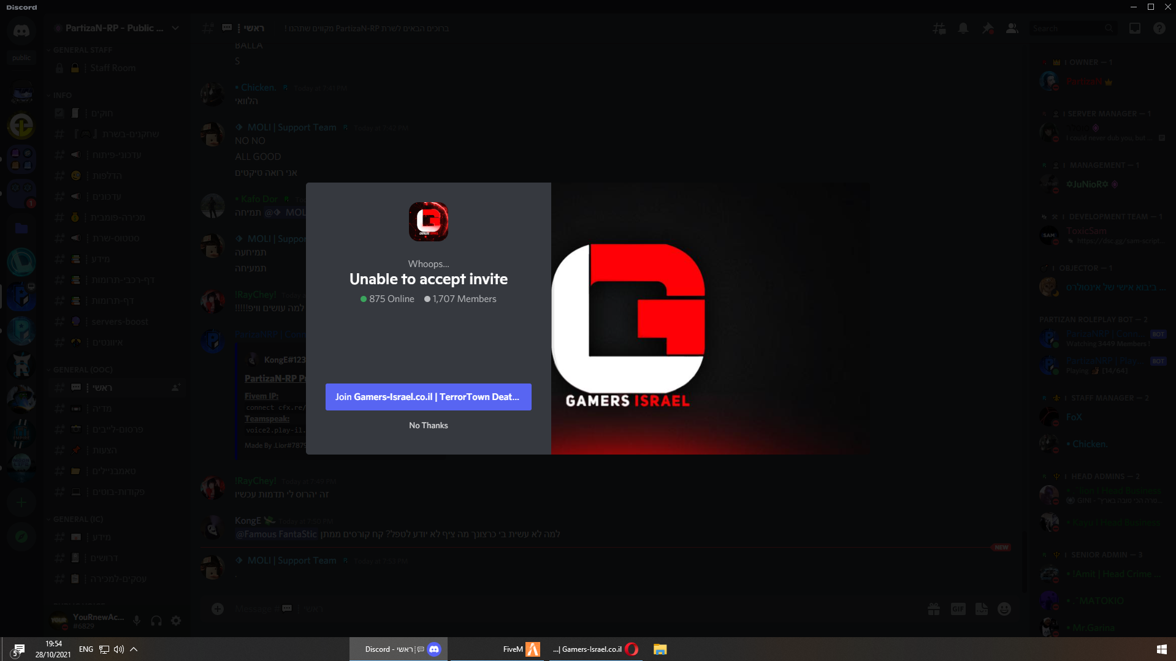Collapse the INFO channel category
Viewport: 1176px width, 661px height.
[x=62, y=95]
